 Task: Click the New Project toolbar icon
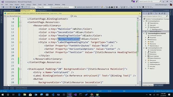click(10, 7)
